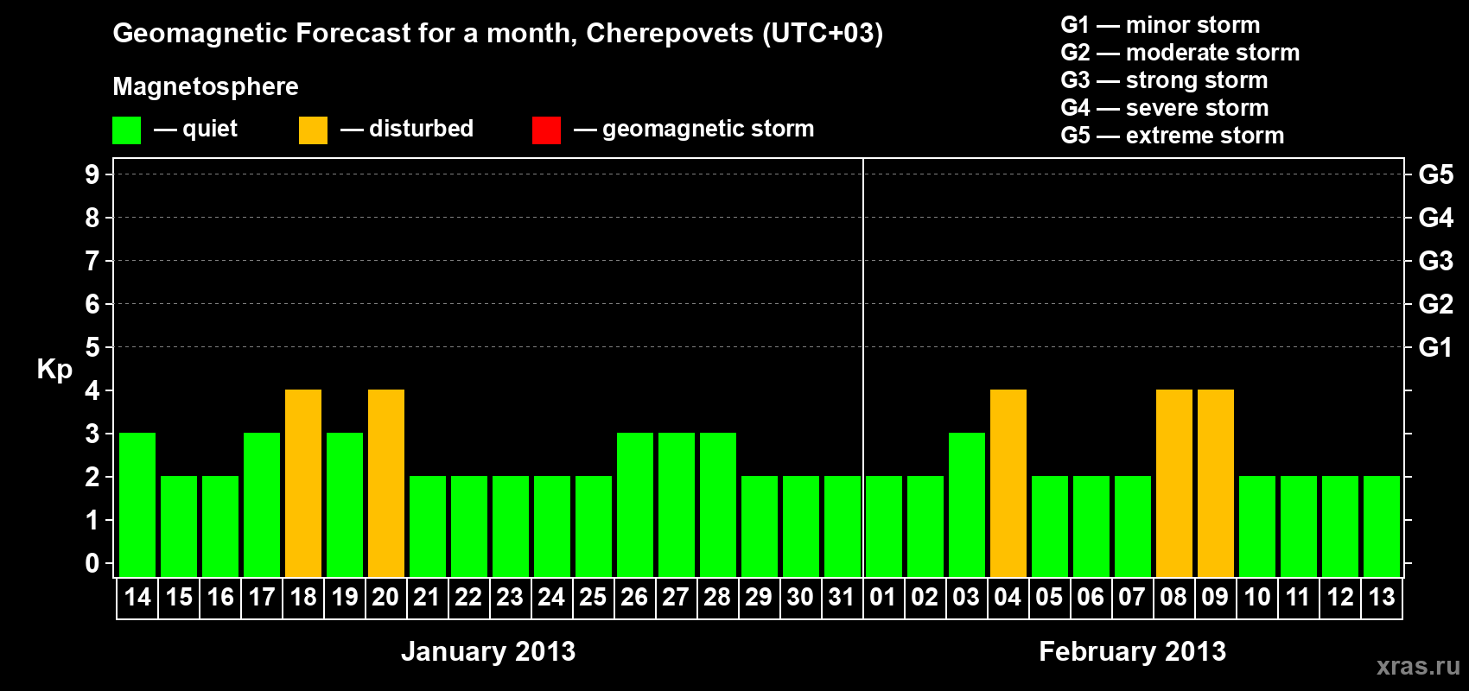The width and height of the screenshot is (1469, 691).
Task: Click the green bar for January 14
Action: [137, 504]
